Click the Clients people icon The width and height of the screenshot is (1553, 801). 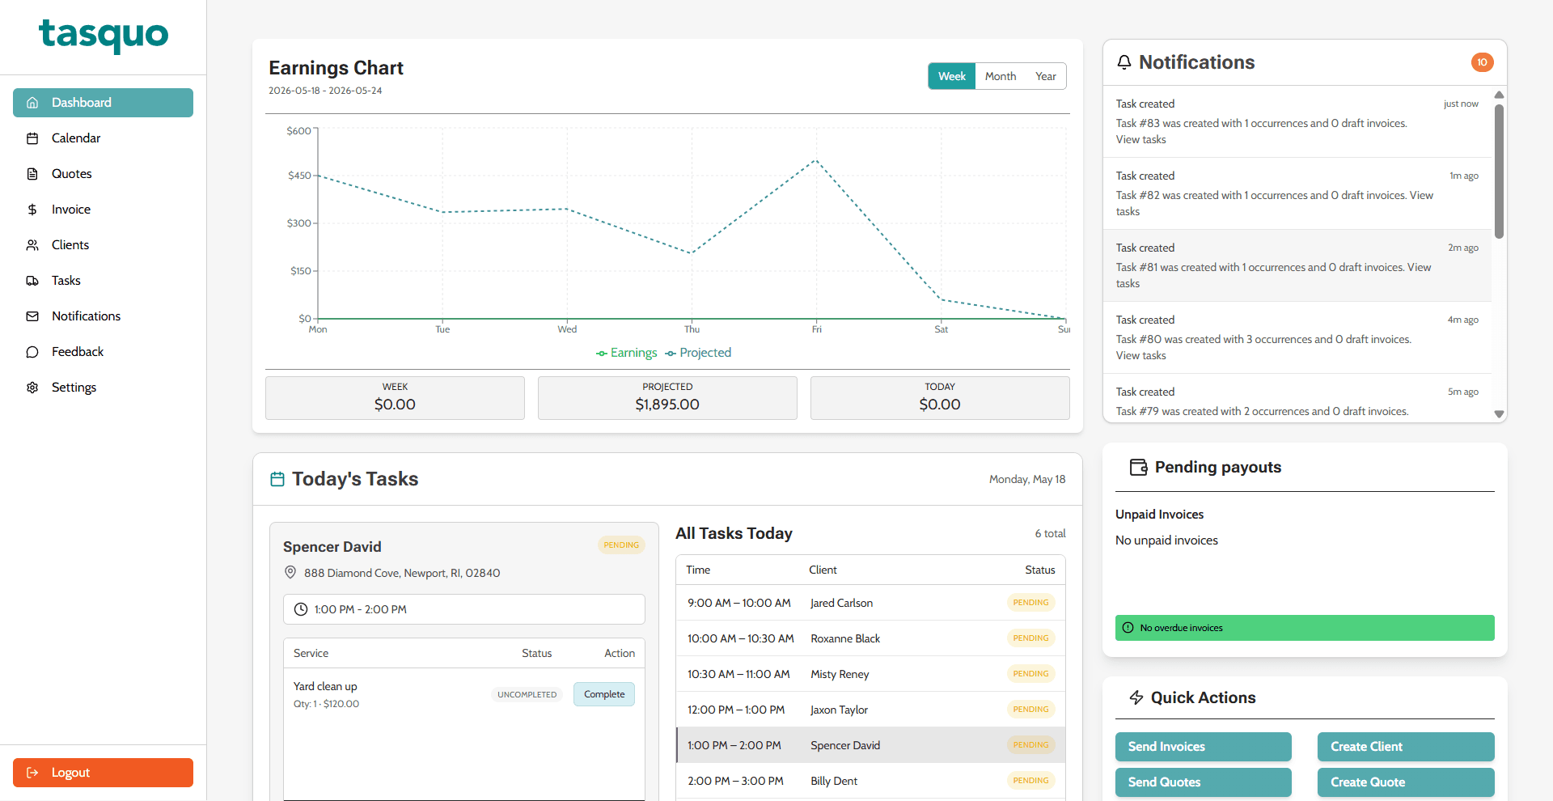(32, 245)
